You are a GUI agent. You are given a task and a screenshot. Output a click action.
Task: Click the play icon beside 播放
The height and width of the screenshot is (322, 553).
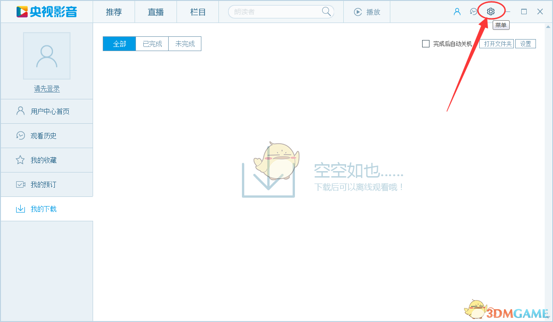pos(358,12)
